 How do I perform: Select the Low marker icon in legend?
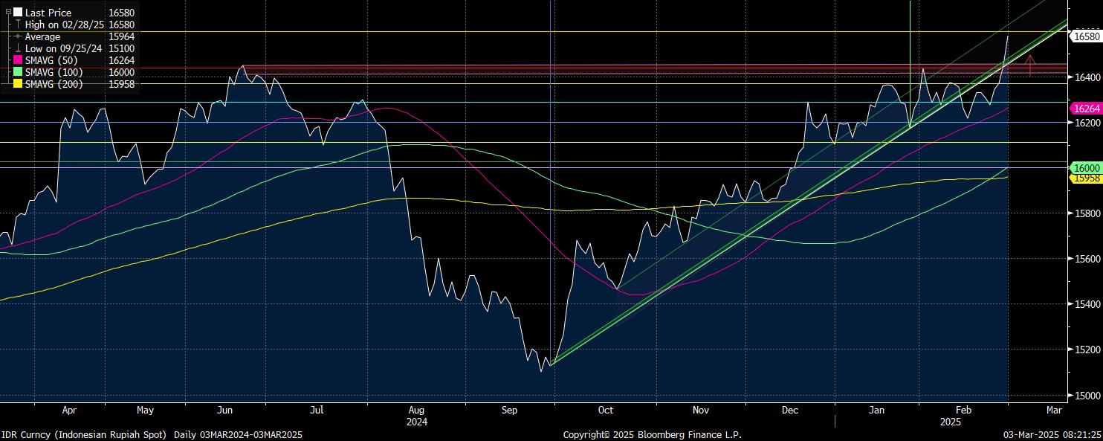18,48
